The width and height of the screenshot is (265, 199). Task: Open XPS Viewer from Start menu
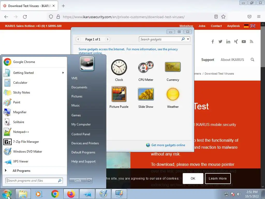click(x=35, y=161)
